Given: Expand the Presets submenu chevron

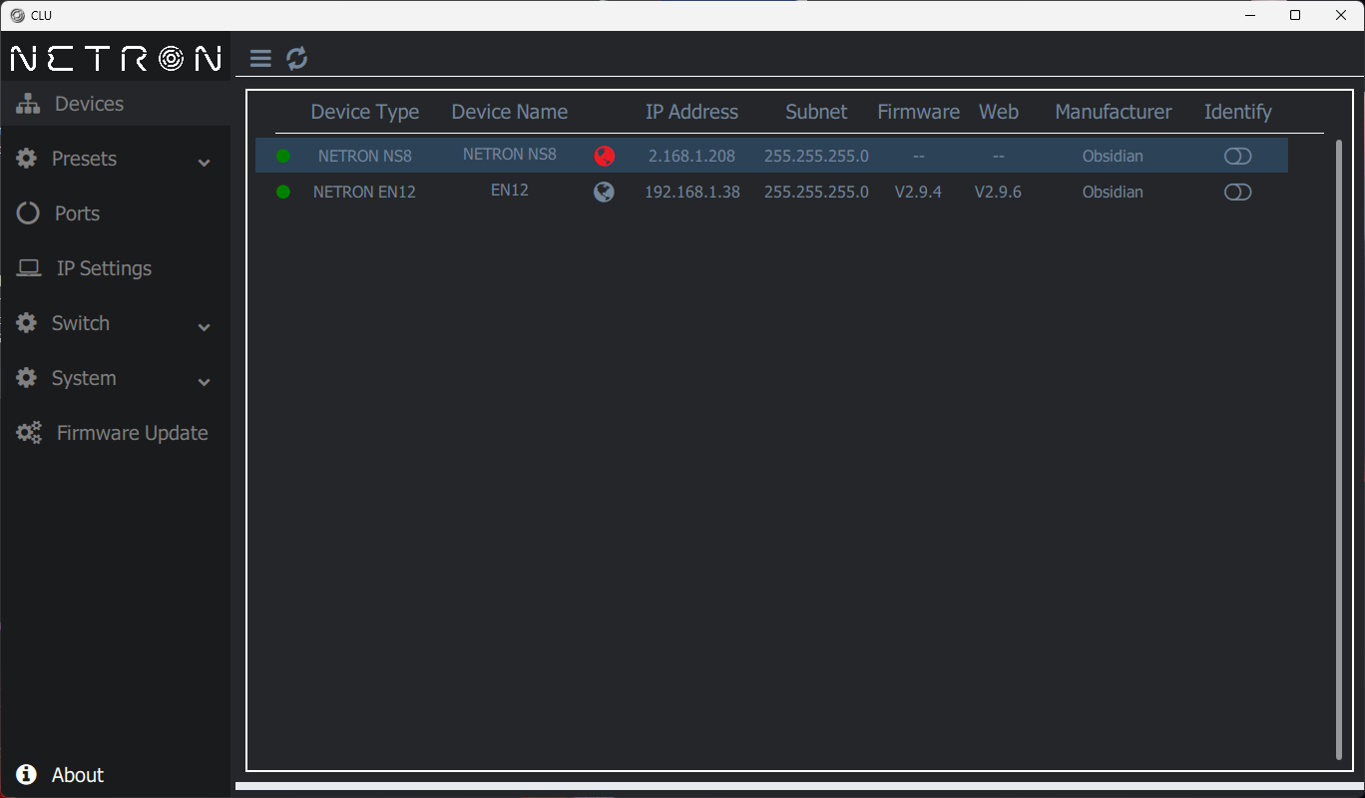Looking at the screenshot, I should click(x=205, y=162).
